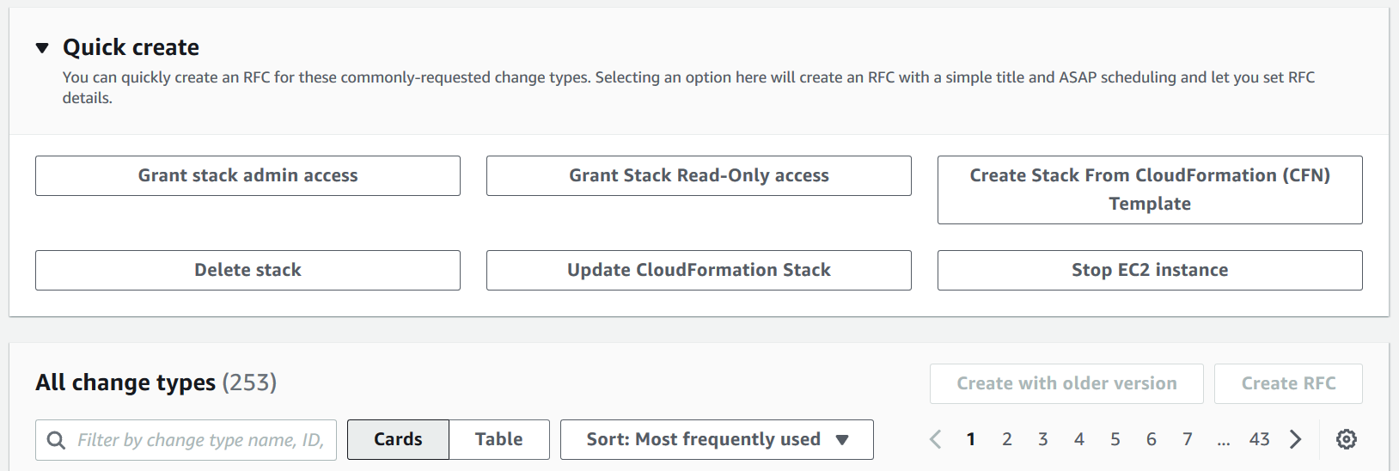The height and width of the screenshot is (471, 1399).
Task: Click the search magnifier icon in filter
Action: [56, 440]
